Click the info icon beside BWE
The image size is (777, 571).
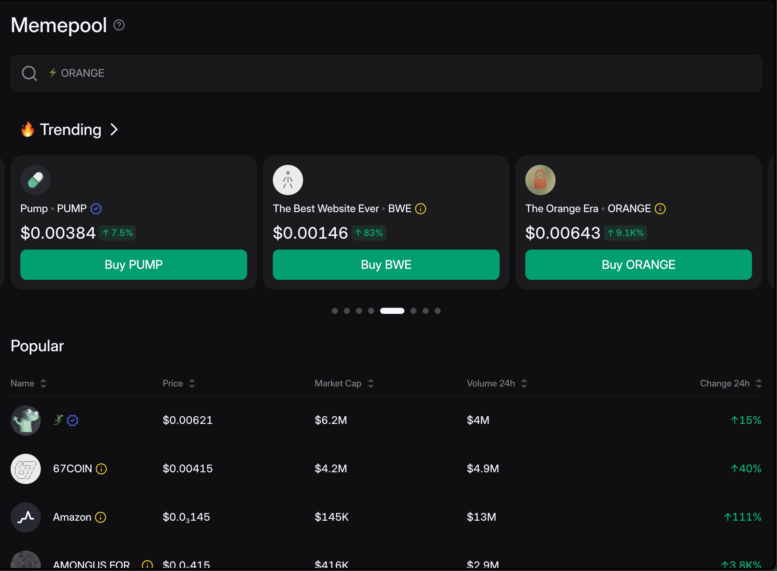(x=421, y=209)
